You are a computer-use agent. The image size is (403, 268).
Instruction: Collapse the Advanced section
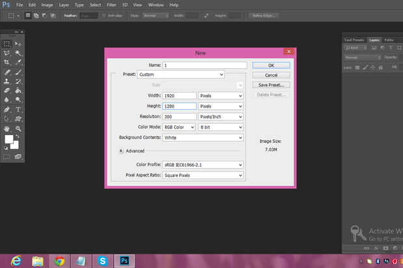coord(122,151)
